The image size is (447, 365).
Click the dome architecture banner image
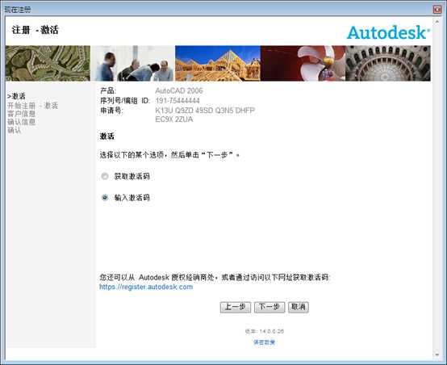(388, 63)
